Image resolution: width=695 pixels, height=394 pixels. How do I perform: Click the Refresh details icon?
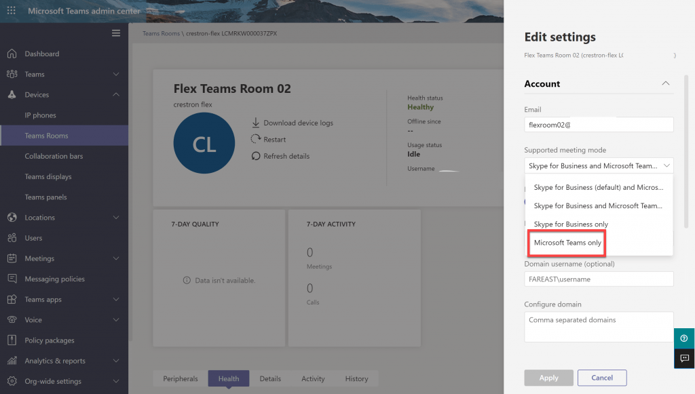(x=256, y=156)
